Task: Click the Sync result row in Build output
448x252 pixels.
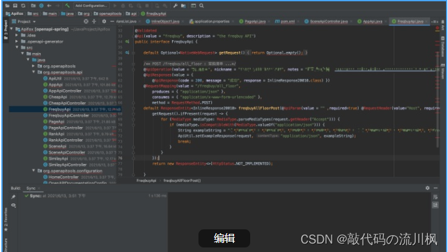Action: tap(96, 196)
